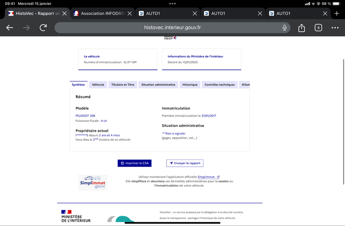Tap the microphone icon in address bar

pos(285,28)
